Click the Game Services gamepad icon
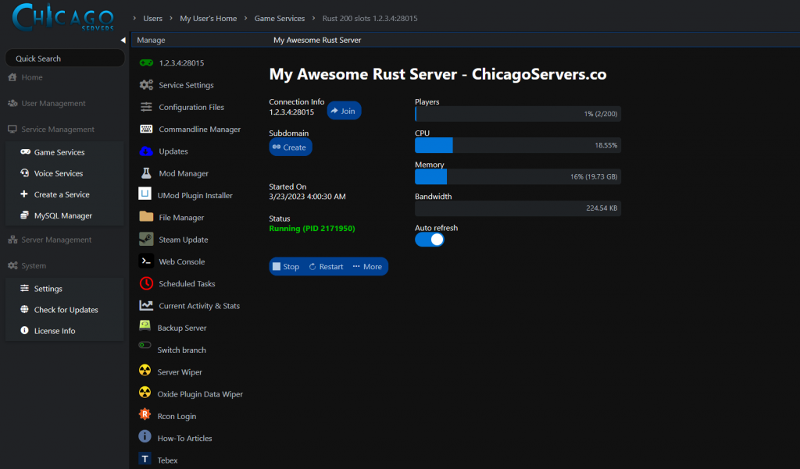Screen dimensions: 800x469 tap(25, 152)
